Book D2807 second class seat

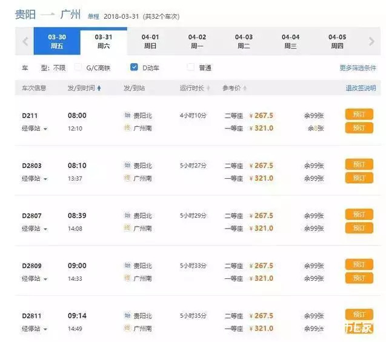click(359, 215)
